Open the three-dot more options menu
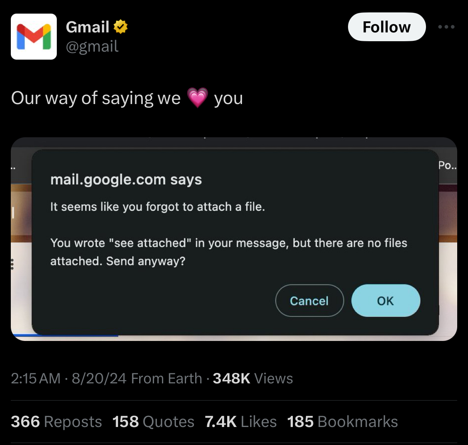Image resolution: width=468 pixels, height=445 pixels. tap(446, 27)
